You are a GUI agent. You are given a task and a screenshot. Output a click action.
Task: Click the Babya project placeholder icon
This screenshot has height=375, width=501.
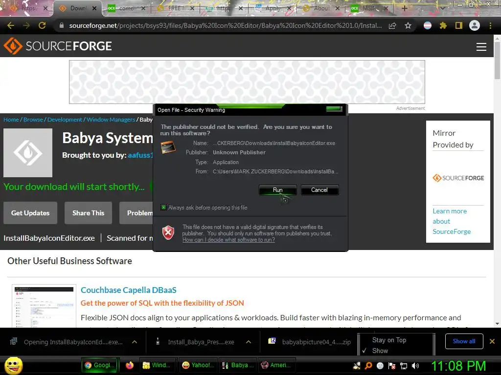click(28, 153)
